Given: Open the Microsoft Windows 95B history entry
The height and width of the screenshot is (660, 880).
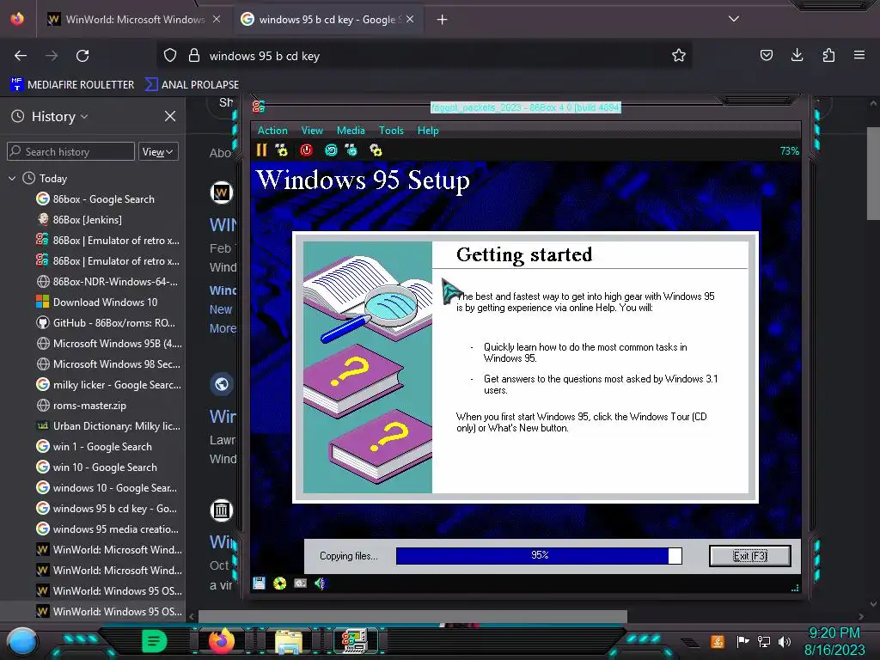Looking at the screenshot, I should [x=109, y=343].
